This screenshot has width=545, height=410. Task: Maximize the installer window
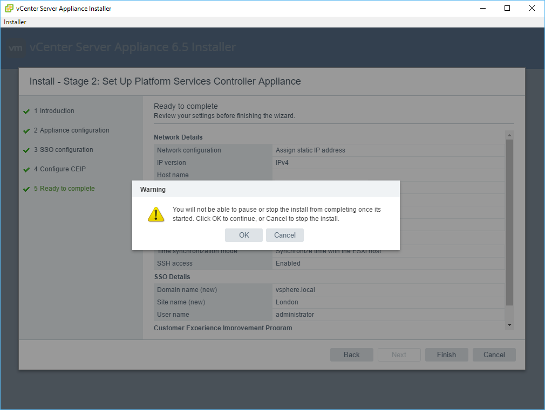click(x=507, y=8)
